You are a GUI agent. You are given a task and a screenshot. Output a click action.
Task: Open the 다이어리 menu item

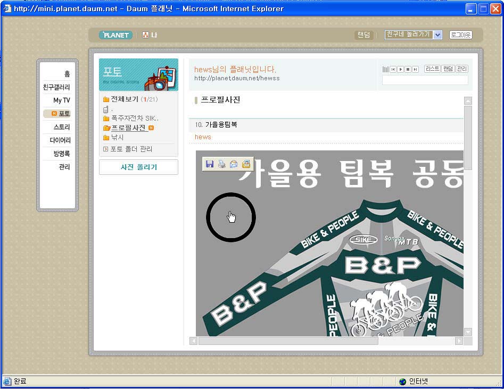(60, 140)
